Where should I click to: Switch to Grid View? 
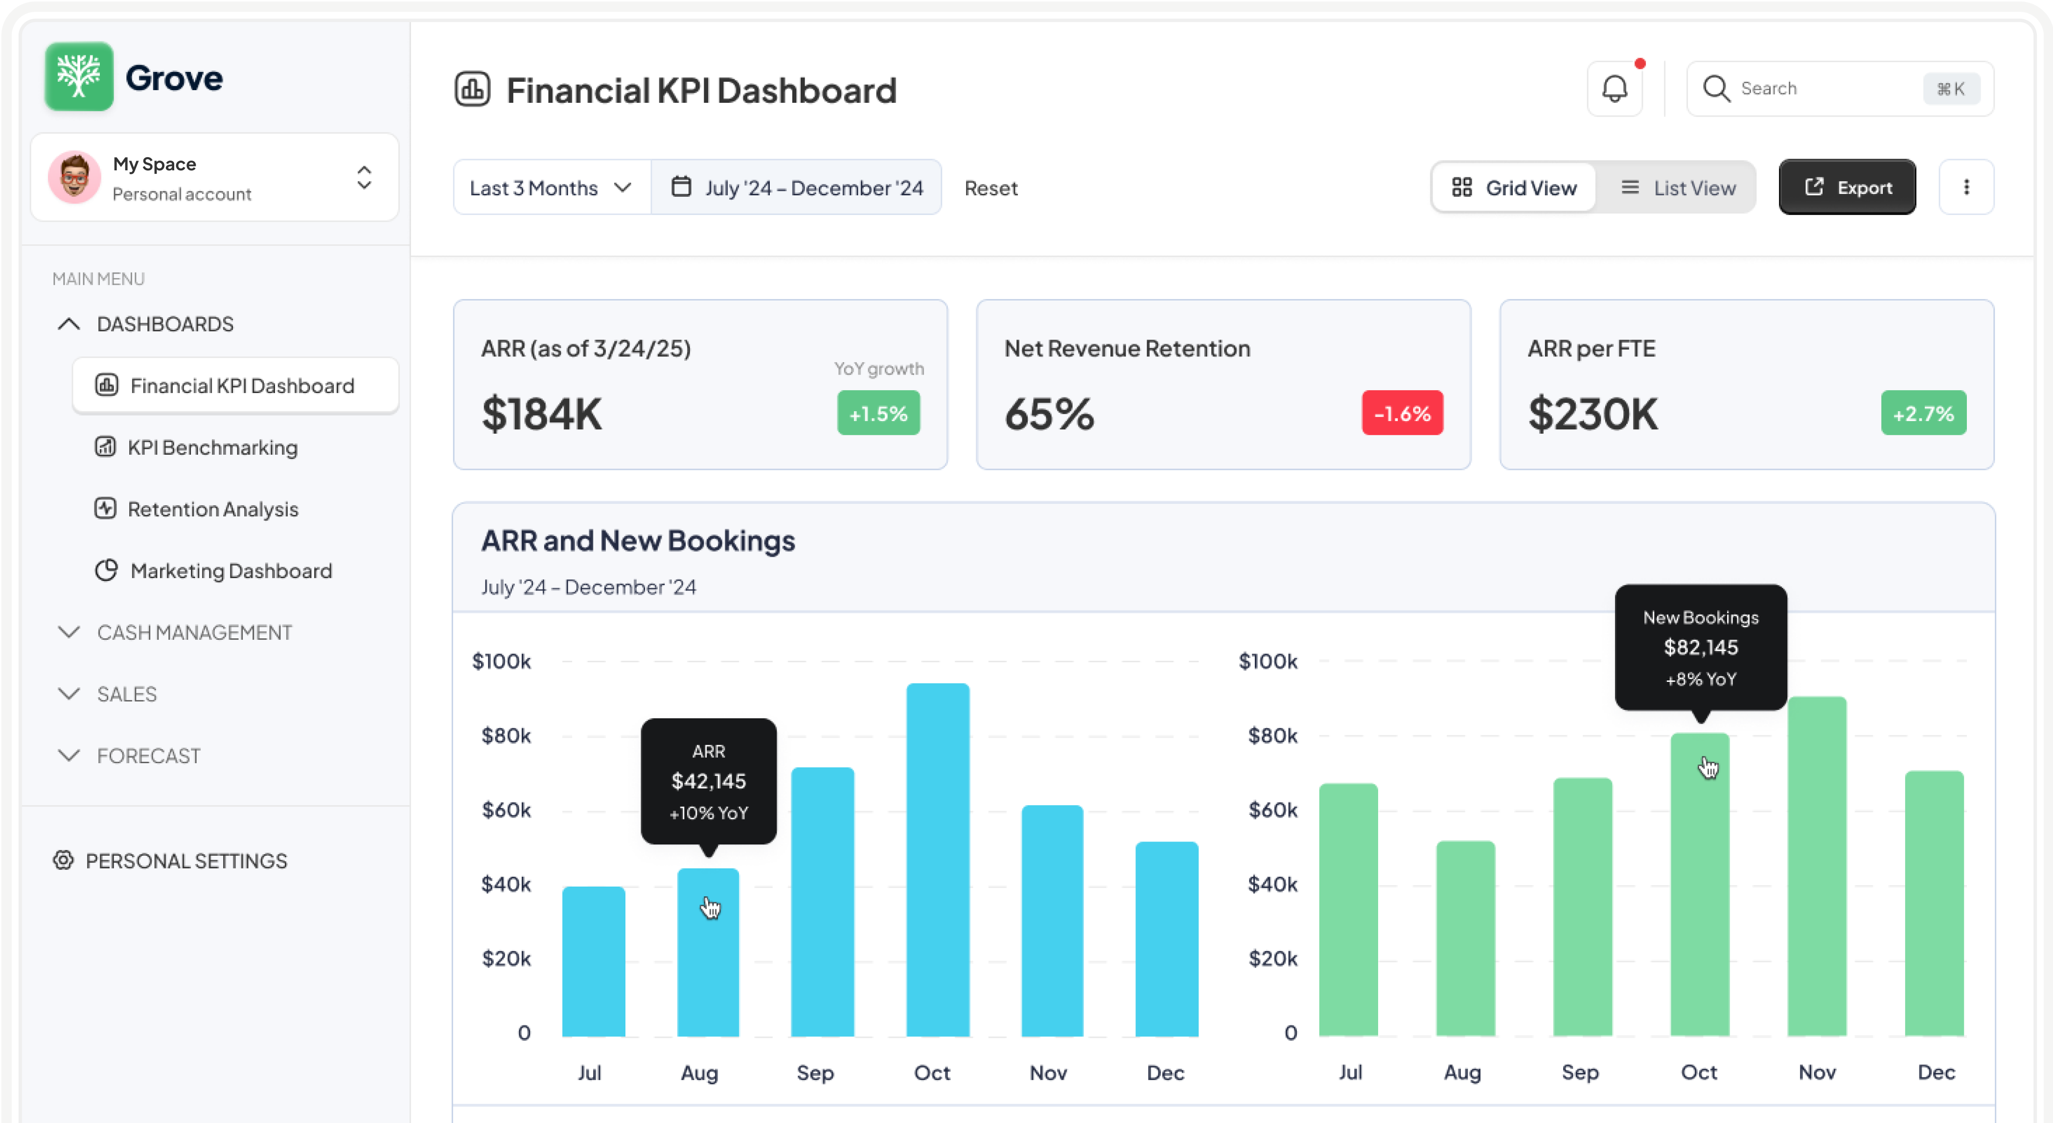[1514, 187]
